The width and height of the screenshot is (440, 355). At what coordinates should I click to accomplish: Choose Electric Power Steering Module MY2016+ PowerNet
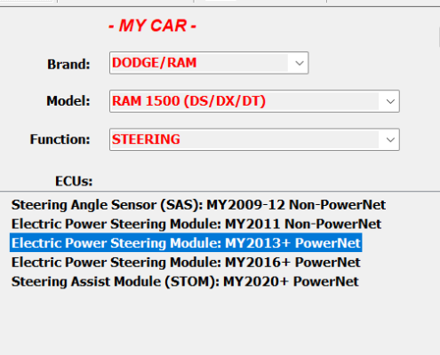tap(186, 263)
